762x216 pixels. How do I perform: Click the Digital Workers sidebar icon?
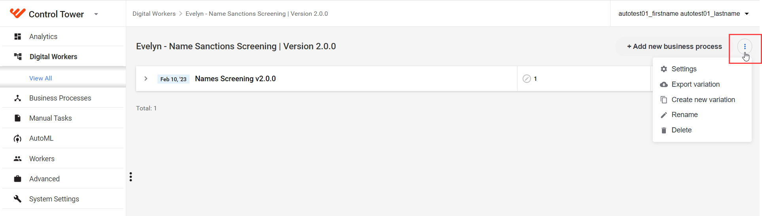pyautogui.click(x=18, y=56)
